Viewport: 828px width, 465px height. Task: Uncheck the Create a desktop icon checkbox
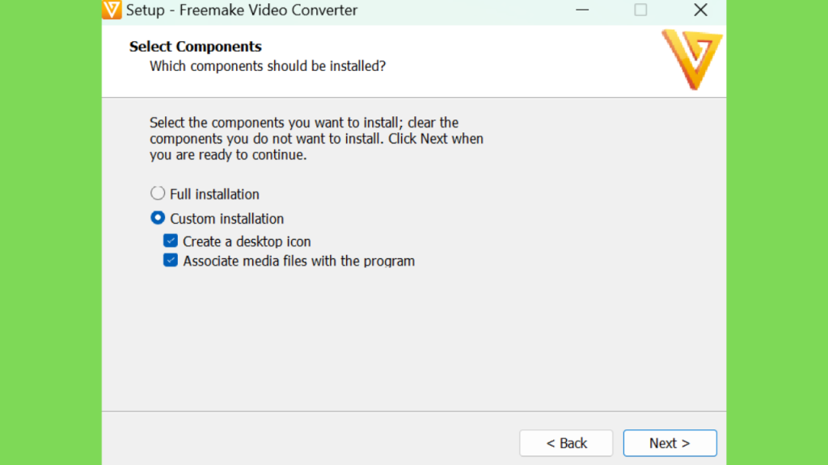[x=170, y=241]
